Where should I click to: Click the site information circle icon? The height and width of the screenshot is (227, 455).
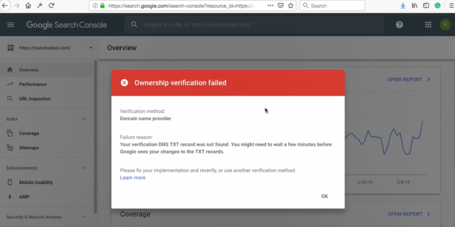[95, 5]
